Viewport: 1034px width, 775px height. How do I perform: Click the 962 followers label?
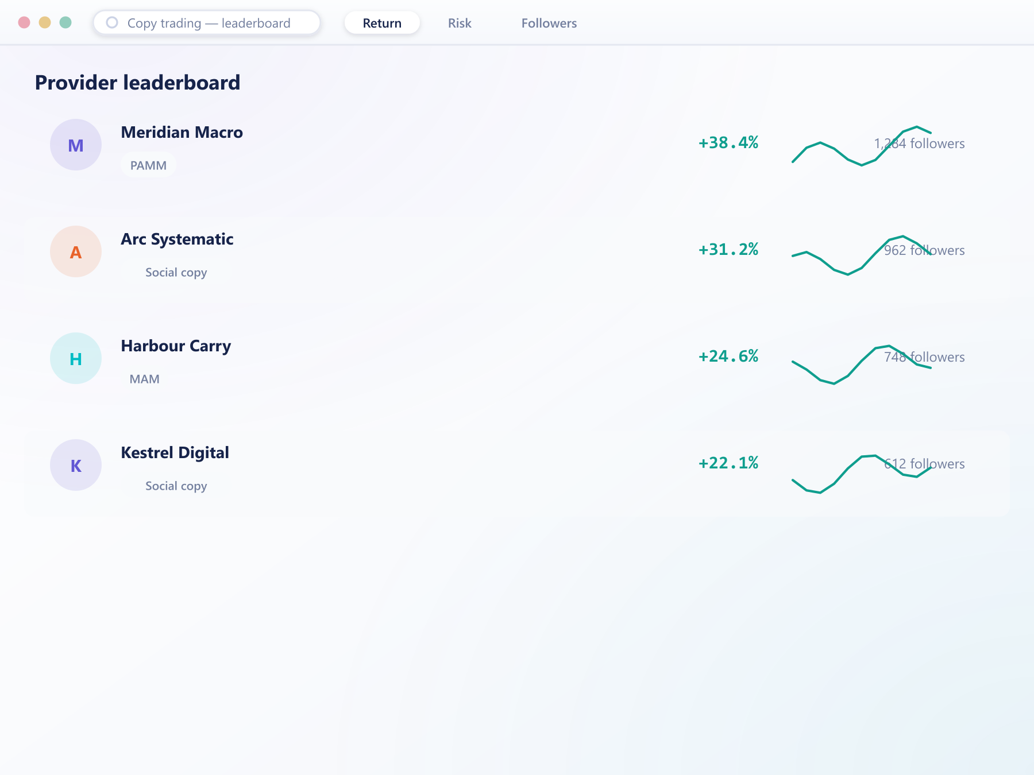[x=924, y=250]
